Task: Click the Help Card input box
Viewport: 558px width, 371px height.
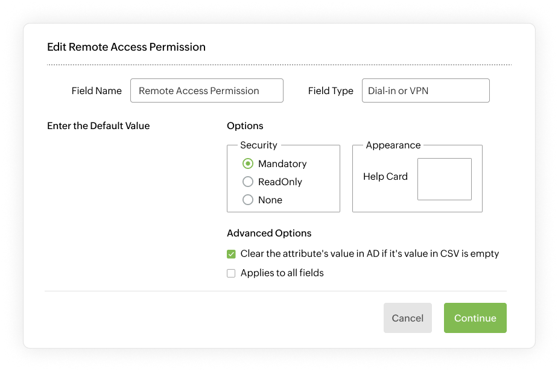Action: pos(445,179)
